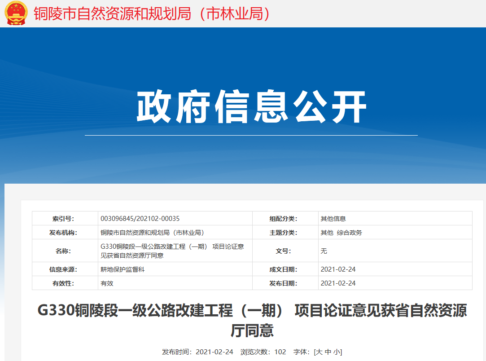Click the 政府信息公开 banner heading
Image resolution: width=486 pixels, height=361 pixels.
(252, 107)
